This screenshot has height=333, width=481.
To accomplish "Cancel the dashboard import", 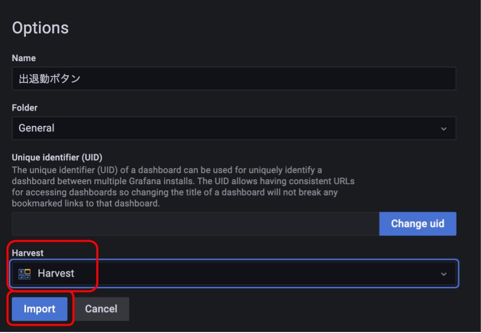I will pyautogui.click(x=101, y=309).
